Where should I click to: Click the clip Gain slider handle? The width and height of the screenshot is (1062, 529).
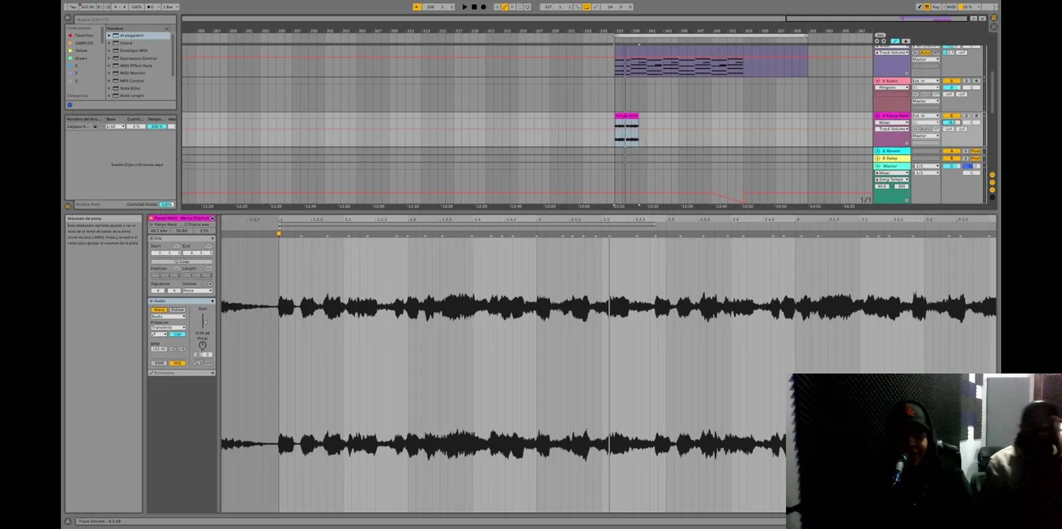pos(206,323)
